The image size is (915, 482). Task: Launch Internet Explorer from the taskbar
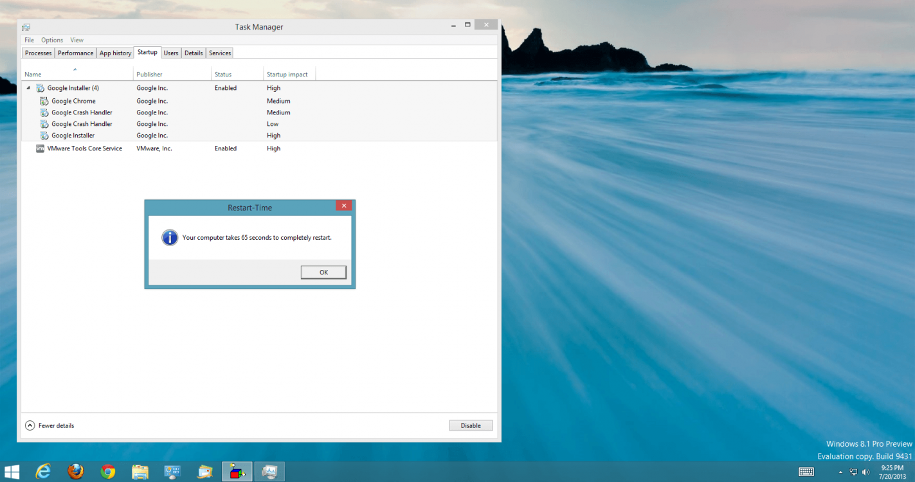click(x=43, y=472)
